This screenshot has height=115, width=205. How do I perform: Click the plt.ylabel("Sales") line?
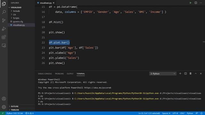point(64,58)
